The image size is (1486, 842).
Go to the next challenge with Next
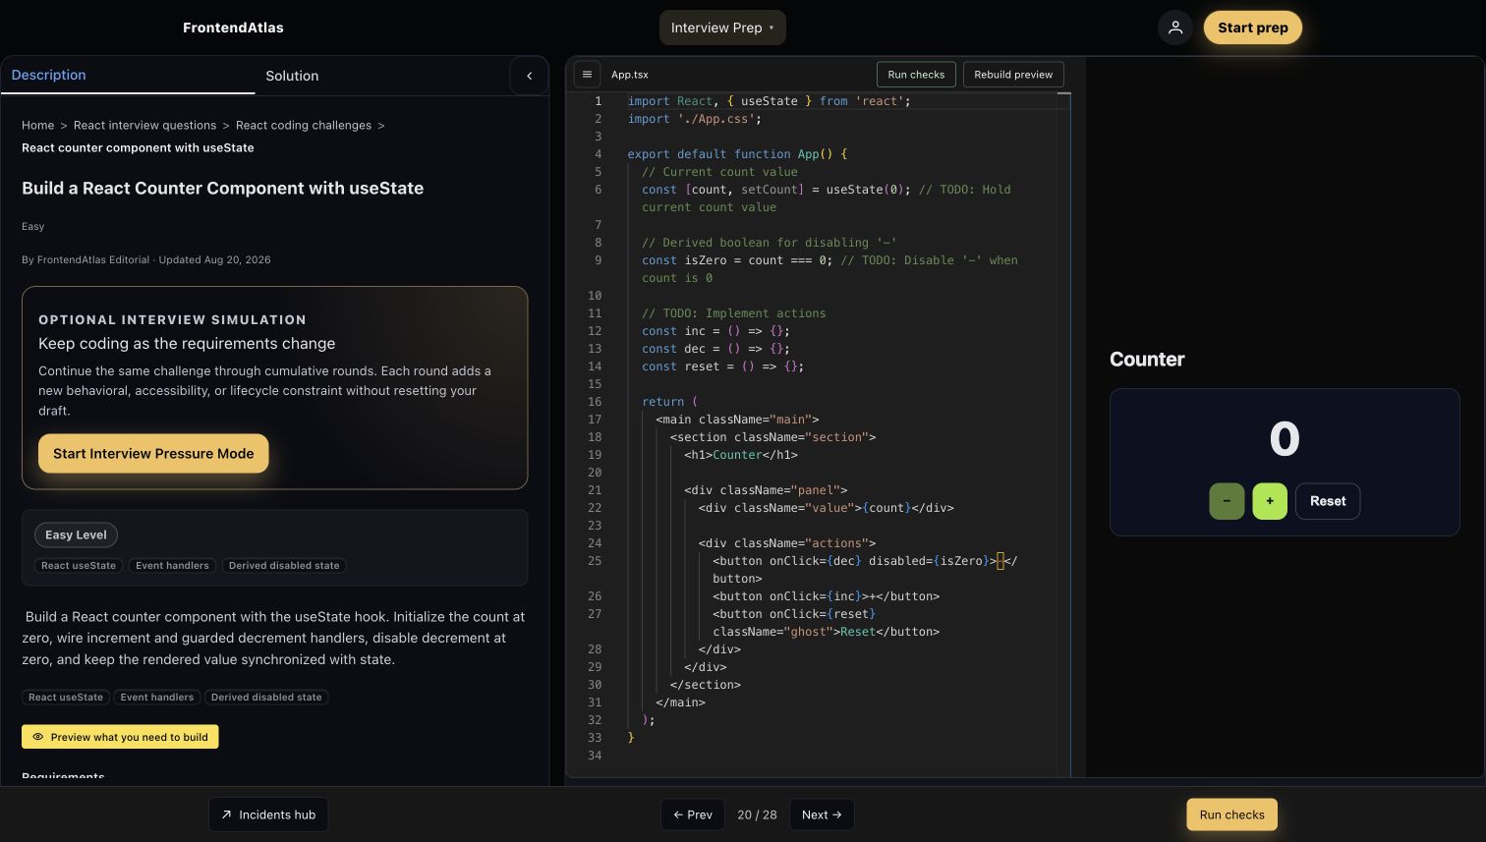tap(822, 814)
